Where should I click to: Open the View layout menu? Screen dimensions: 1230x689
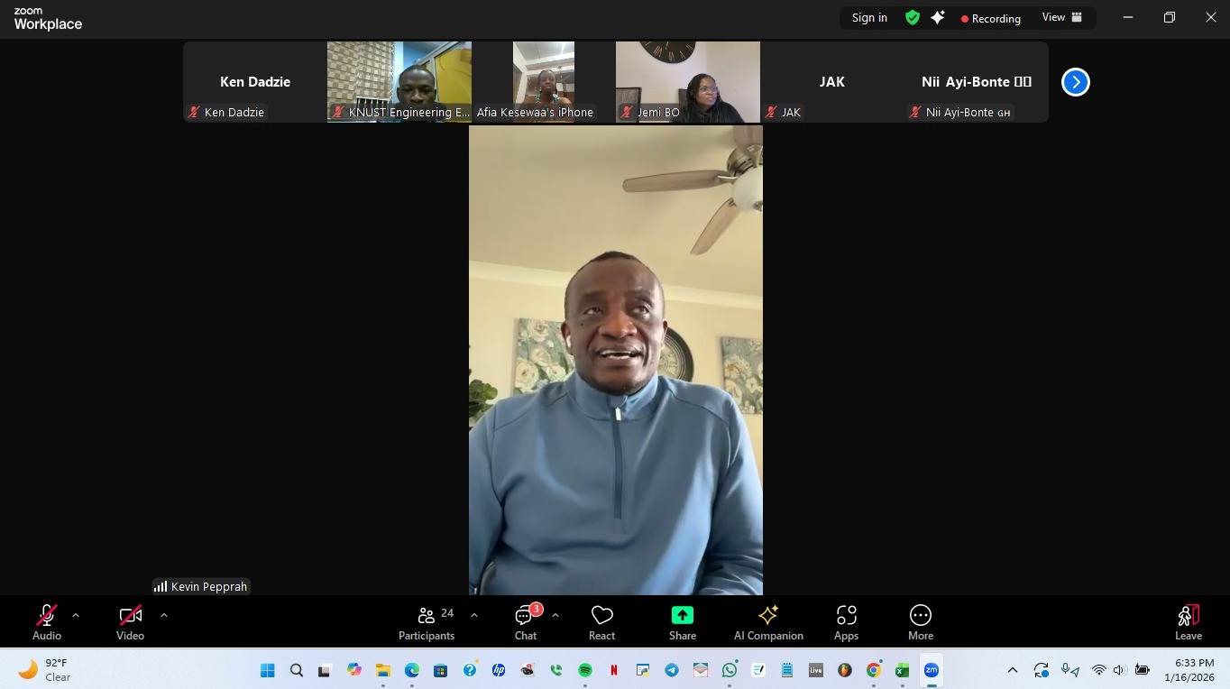(x=1061, y=18)
